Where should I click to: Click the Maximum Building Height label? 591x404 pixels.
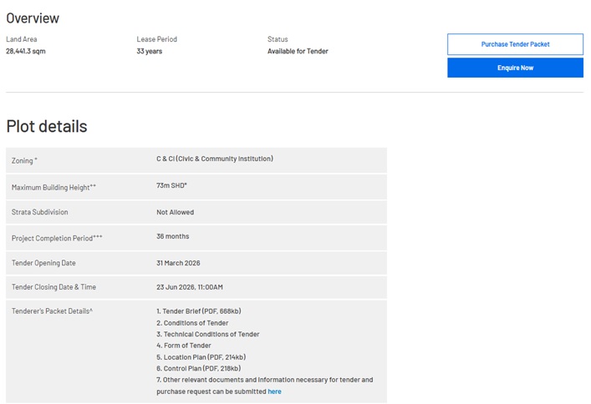tap(53, 188)
